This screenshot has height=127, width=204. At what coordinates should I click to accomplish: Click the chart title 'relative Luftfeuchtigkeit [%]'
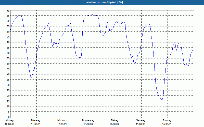pos(104,2)
